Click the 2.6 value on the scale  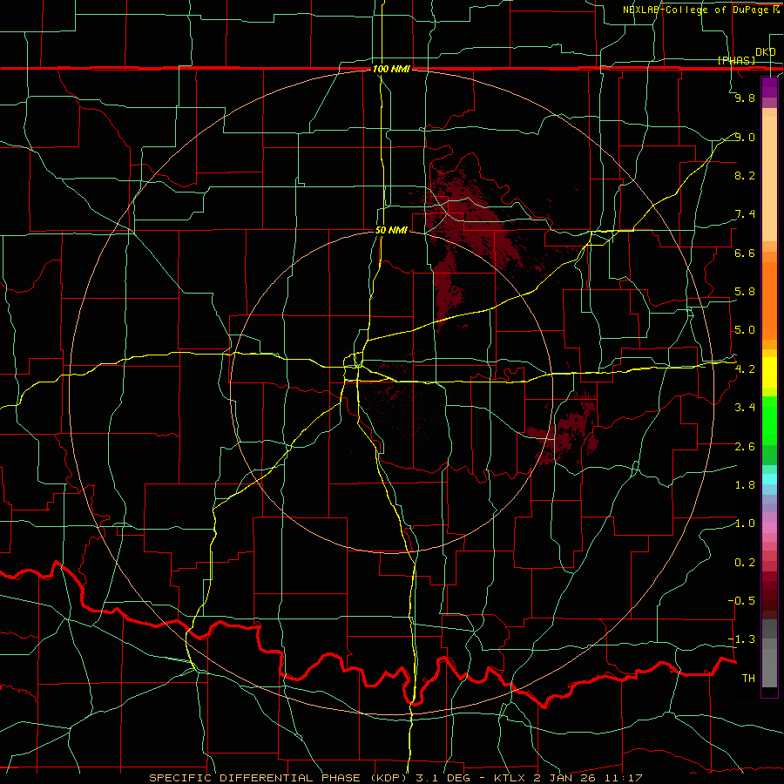tap(745, 447)
